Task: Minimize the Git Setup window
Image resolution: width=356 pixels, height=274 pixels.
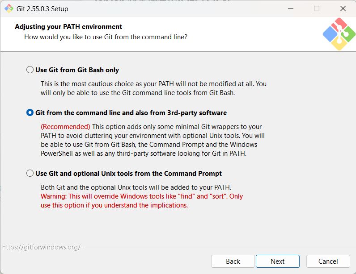Action: click(291, 8)
